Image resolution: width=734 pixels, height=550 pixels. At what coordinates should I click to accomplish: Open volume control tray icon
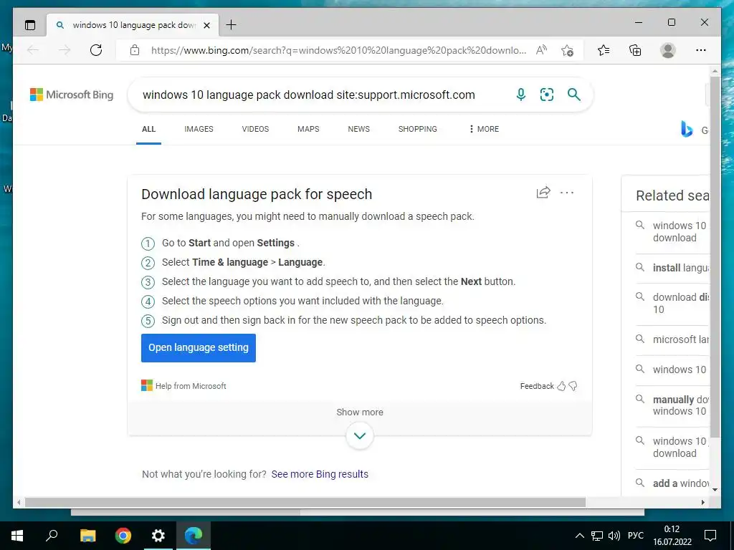coord(614,536)
